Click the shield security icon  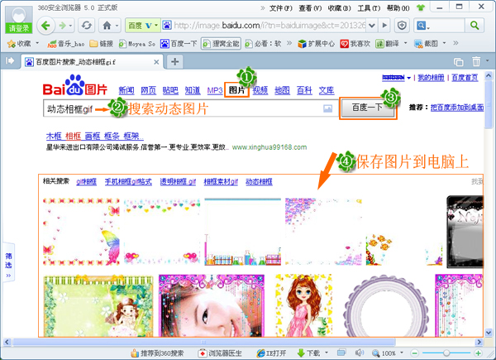[x=402, y=26]
